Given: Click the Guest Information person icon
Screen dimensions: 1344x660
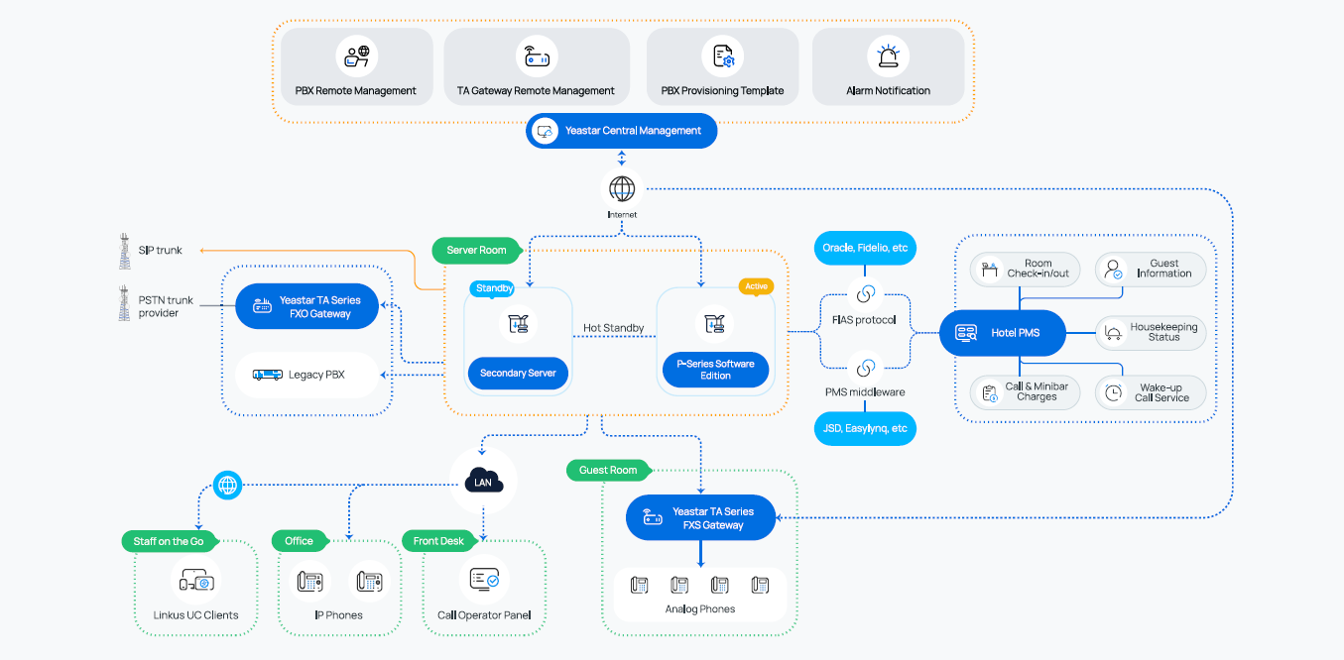Looking at the screenshot, I should pos(1113,269).
